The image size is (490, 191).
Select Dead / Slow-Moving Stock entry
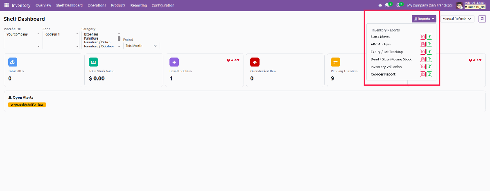click(391, 59)
